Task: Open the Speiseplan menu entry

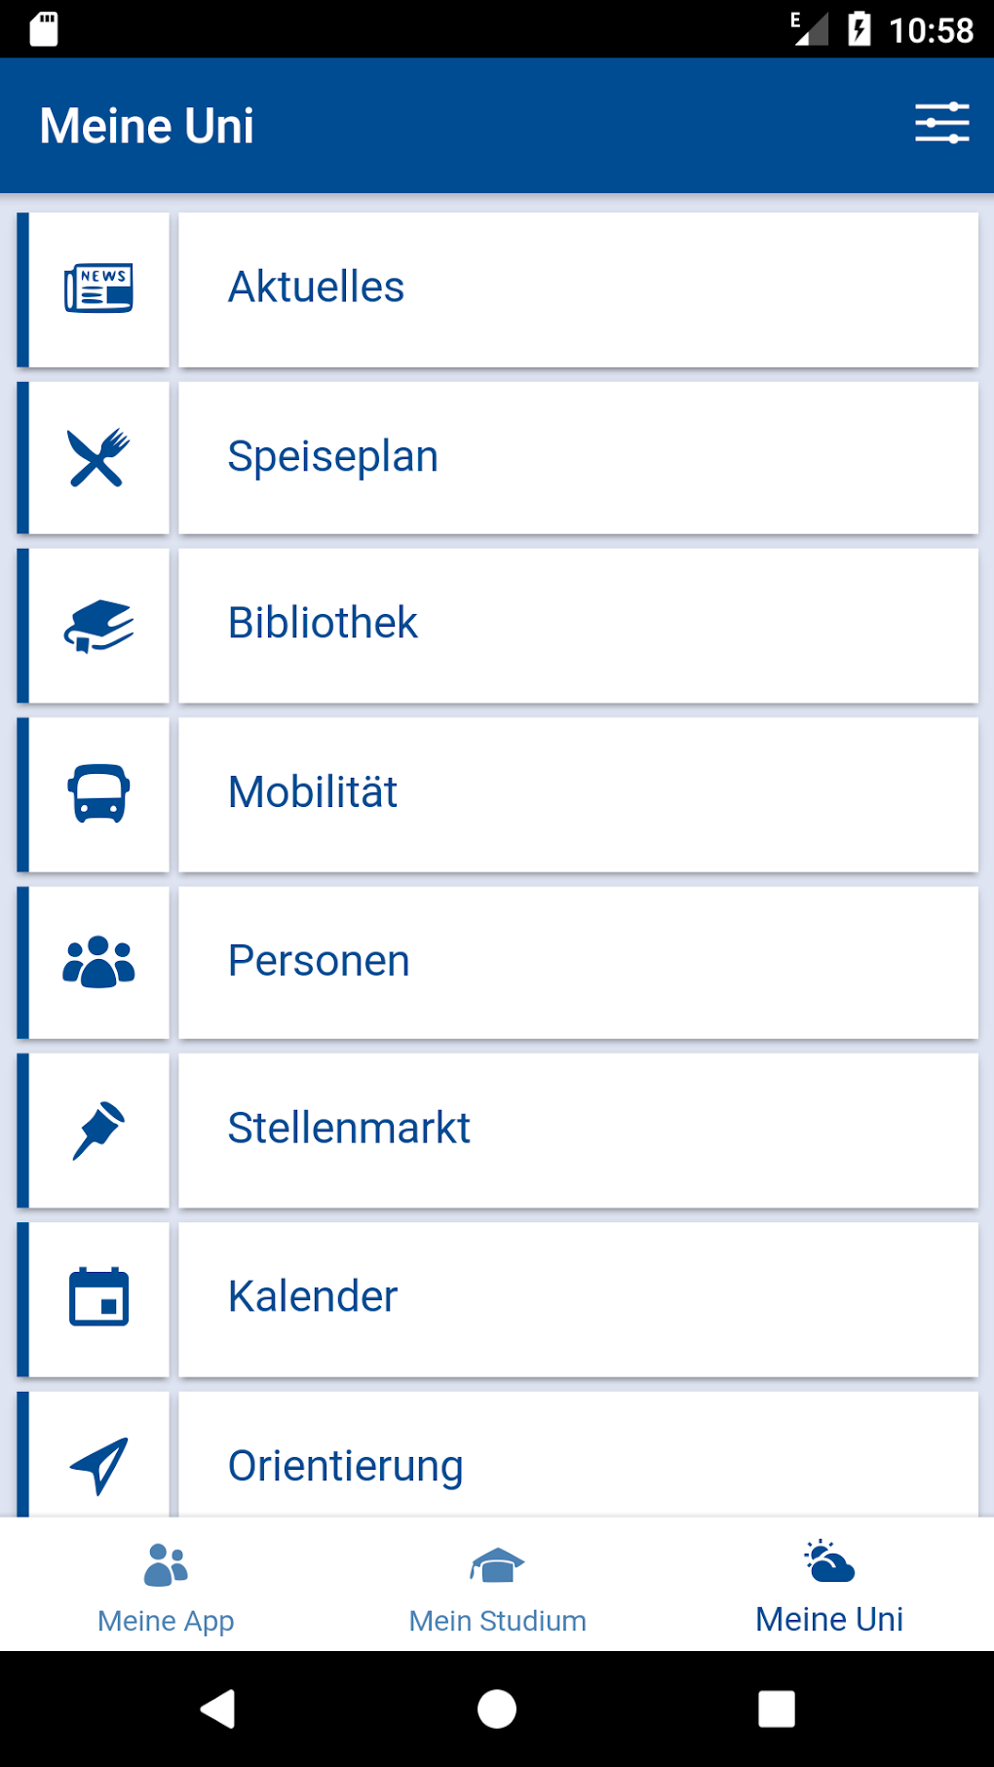Action: (x=578, y=457)
